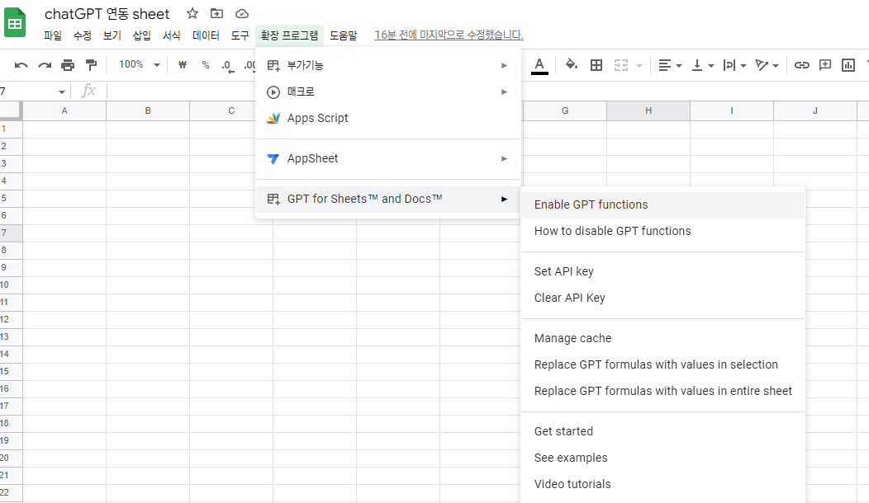Click the insert link icon
The height and width of the screenshot is (503, 869).
point(801,65)
